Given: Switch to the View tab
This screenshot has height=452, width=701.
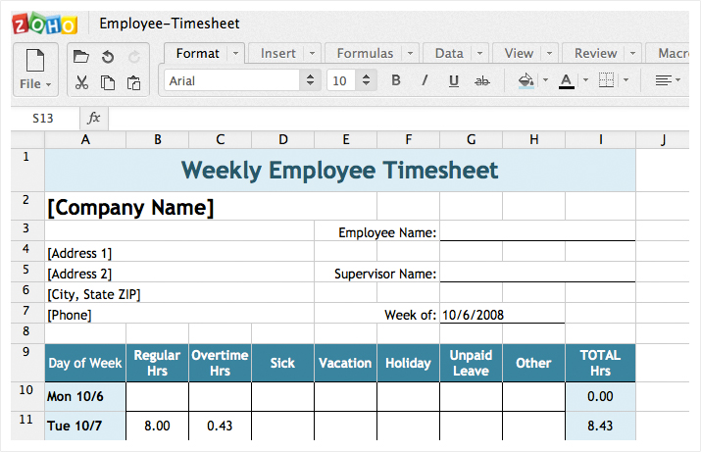Looking at the screenshot, I should [519, 53].
